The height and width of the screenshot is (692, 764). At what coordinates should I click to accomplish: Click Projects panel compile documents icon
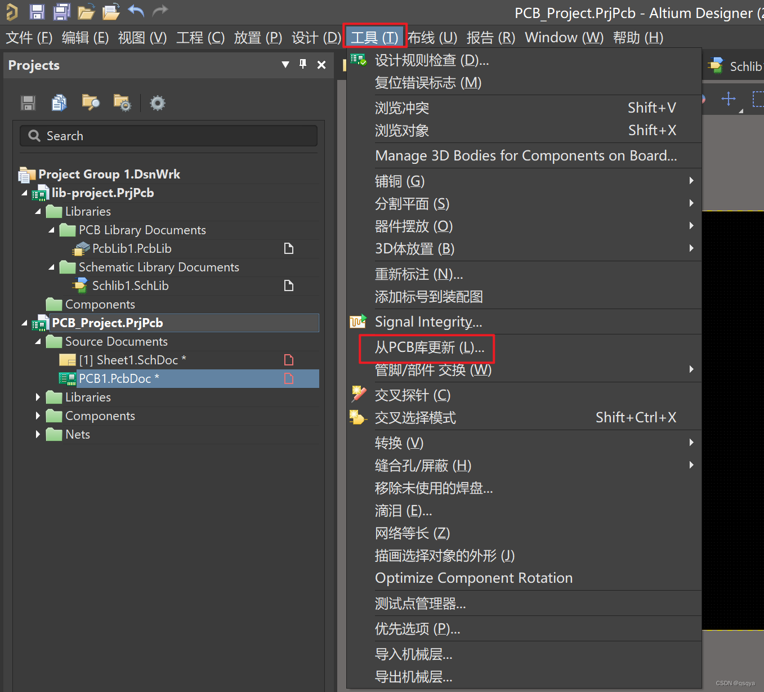pyautogui.click(x=59, y=102)
